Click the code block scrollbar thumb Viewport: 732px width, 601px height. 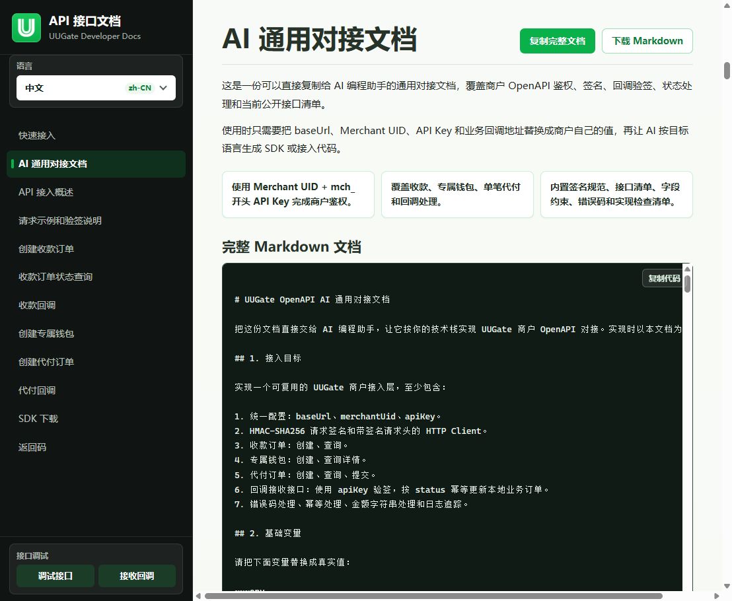[687, 284]
